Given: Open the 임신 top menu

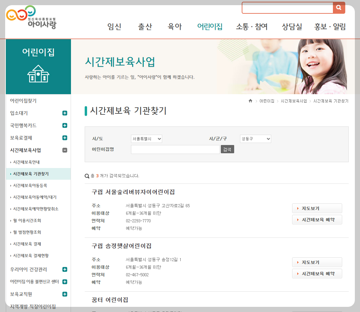Looking at the screenshot, I should click(114, 27).
